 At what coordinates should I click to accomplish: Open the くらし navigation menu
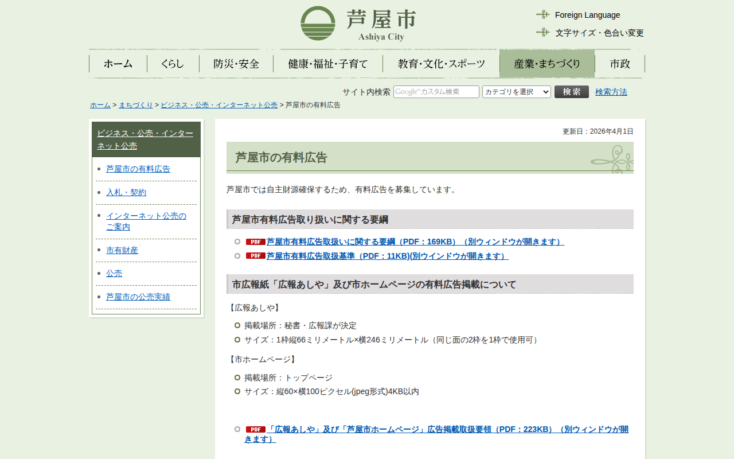[173, 64]
